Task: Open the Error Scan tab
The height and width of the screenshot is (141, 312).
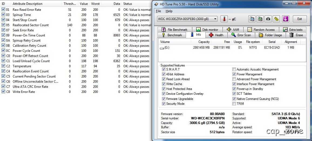Action: (241, 35)
